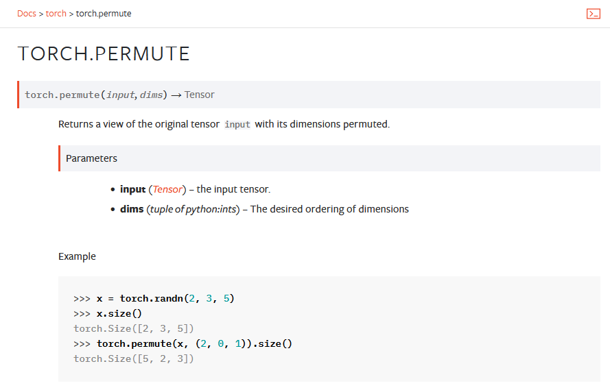The height and width of the screenshot is (390, 610).
Task: Click the torch.Size([5, 2, 3]) output line
Action: pos(133,358)
